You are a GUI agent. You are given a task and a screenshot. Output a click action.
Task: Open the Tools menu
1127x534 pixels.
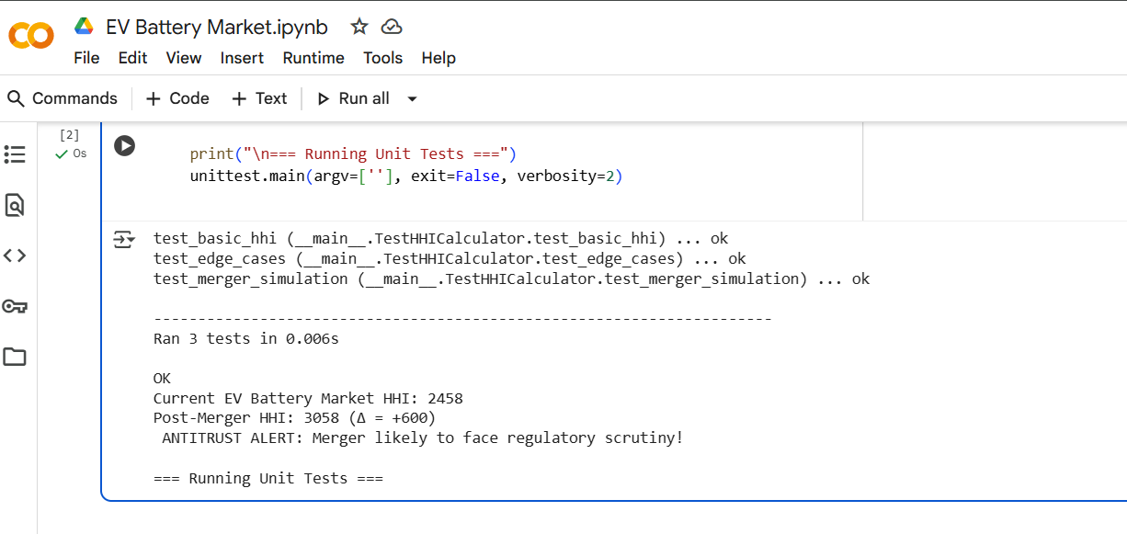382,58
